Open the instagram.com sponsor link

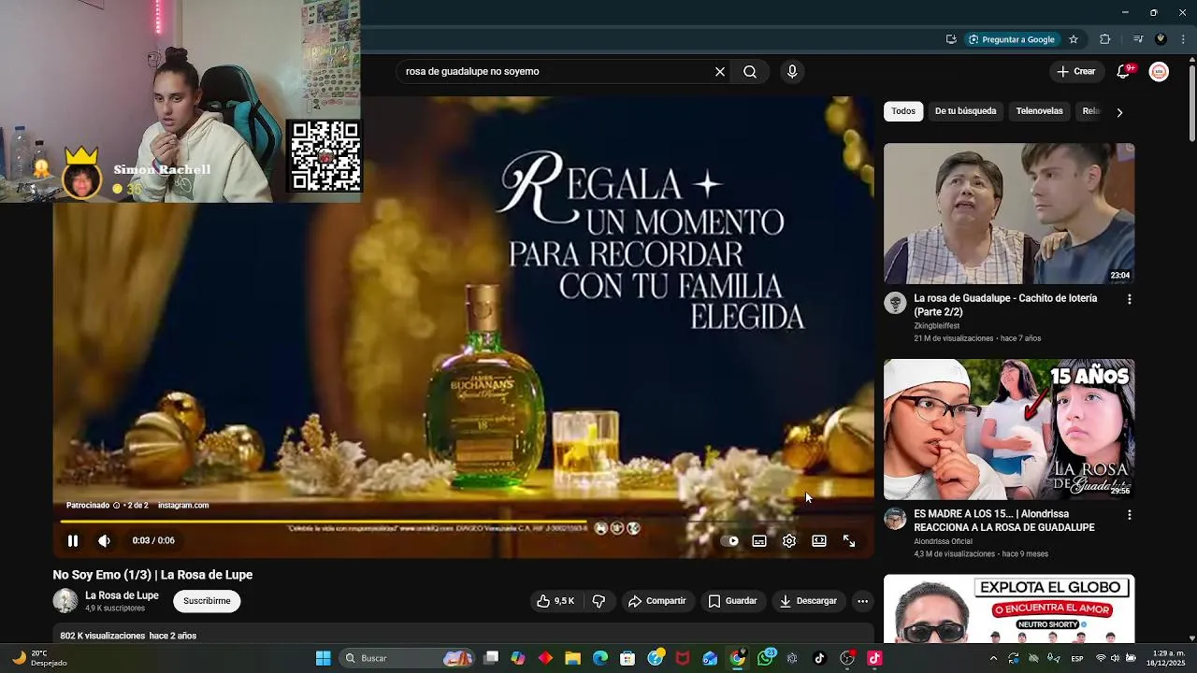[x=183, y=505]
